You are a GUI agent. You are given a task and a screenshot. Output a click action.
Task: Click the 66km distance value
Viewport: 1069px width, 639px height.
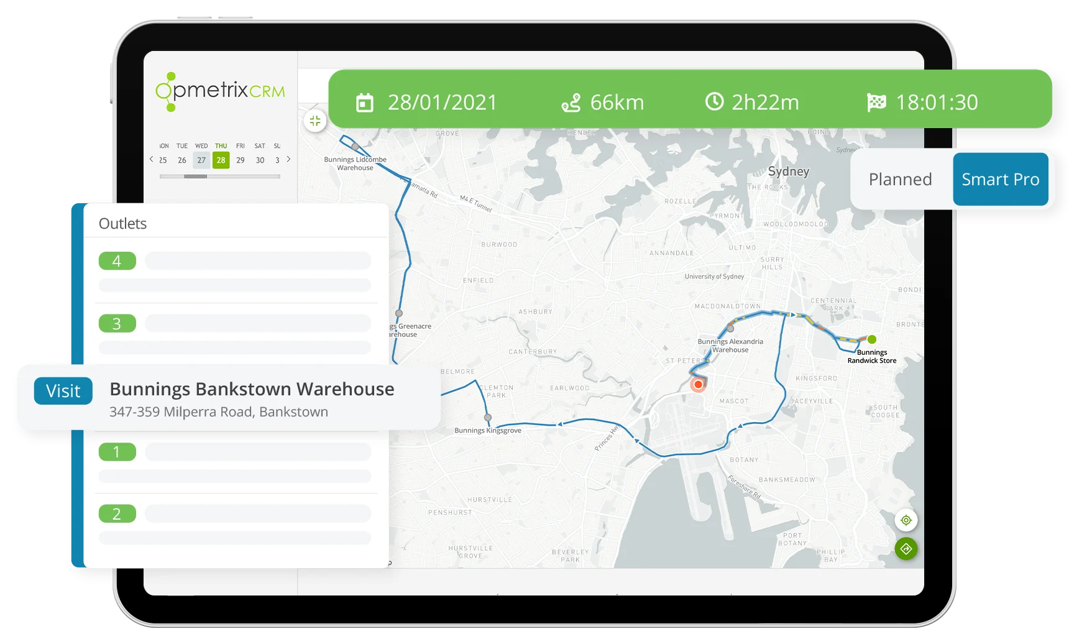[x=617, y=103]
